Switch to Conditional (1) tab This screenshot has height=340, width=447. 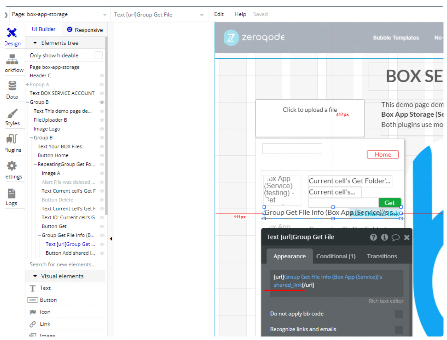pyautogui.click(x=336, y=256)
